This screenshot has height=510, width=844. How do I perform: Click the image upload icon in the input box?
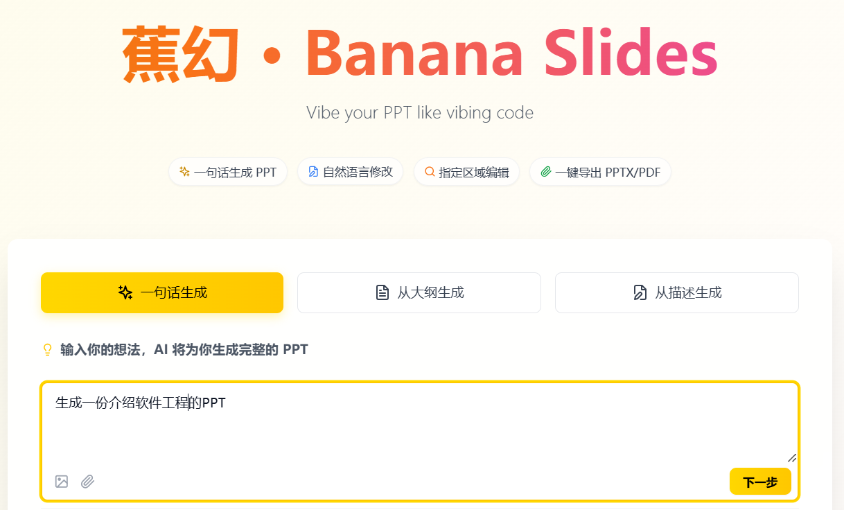tap(62, 482)
